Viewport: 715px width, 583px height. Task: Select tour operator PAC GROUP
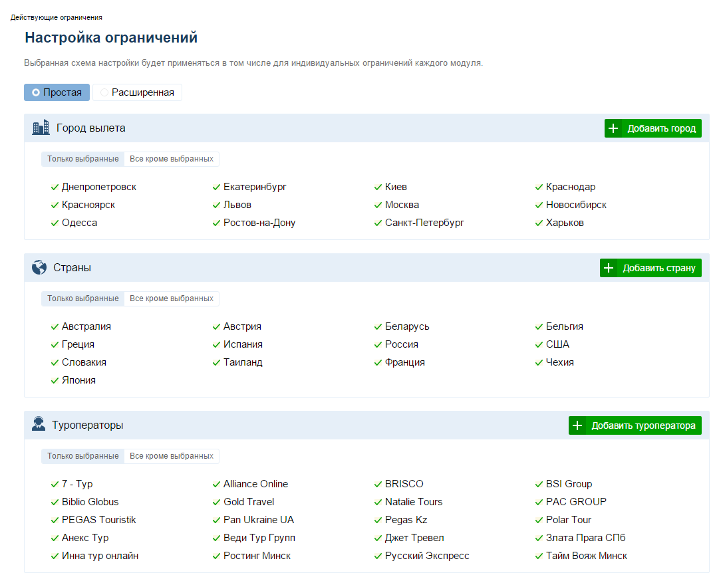[576, 502]
